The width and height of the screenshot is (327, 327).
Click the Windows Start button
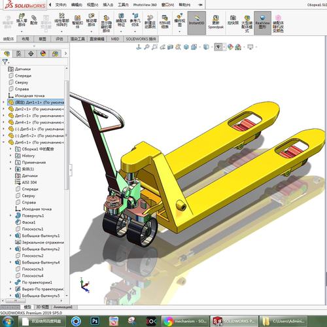pos(8,321)
